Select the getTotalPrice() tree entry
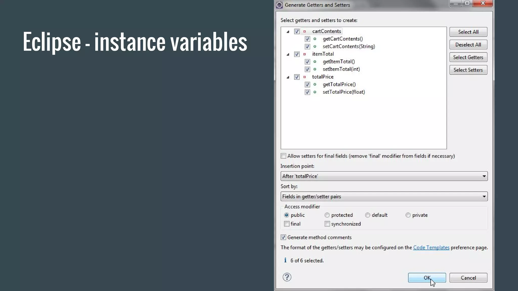The image size is (518, 291). point(339,84)
